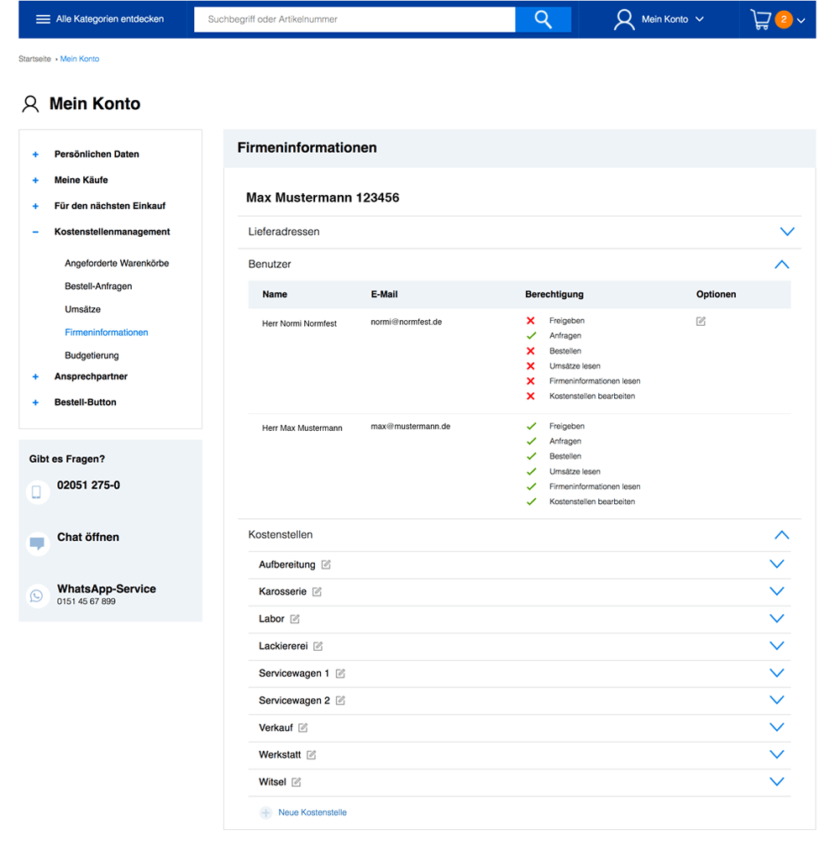Expand the Werkstatt cost center chevron

click(x=776, y=754)
